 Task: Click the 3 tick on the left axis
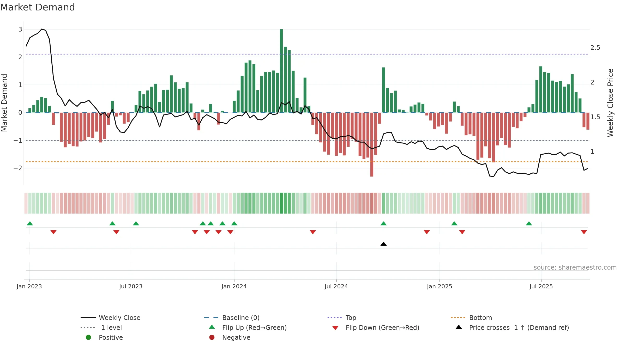[x=20, y=29]
